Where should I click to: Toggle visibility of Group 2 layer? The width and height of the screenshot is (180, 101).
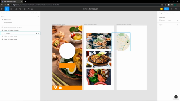[x=39, y=33]
